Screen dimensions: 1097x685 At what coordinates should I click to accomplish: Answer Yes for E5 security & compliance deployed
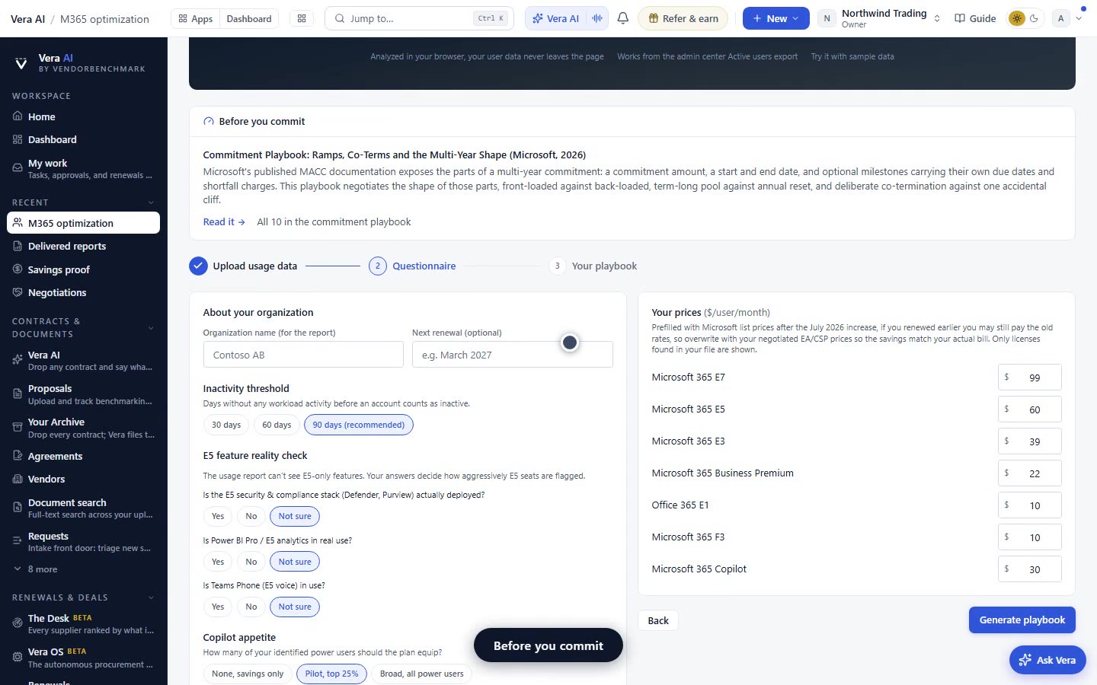tap(218, 516)
